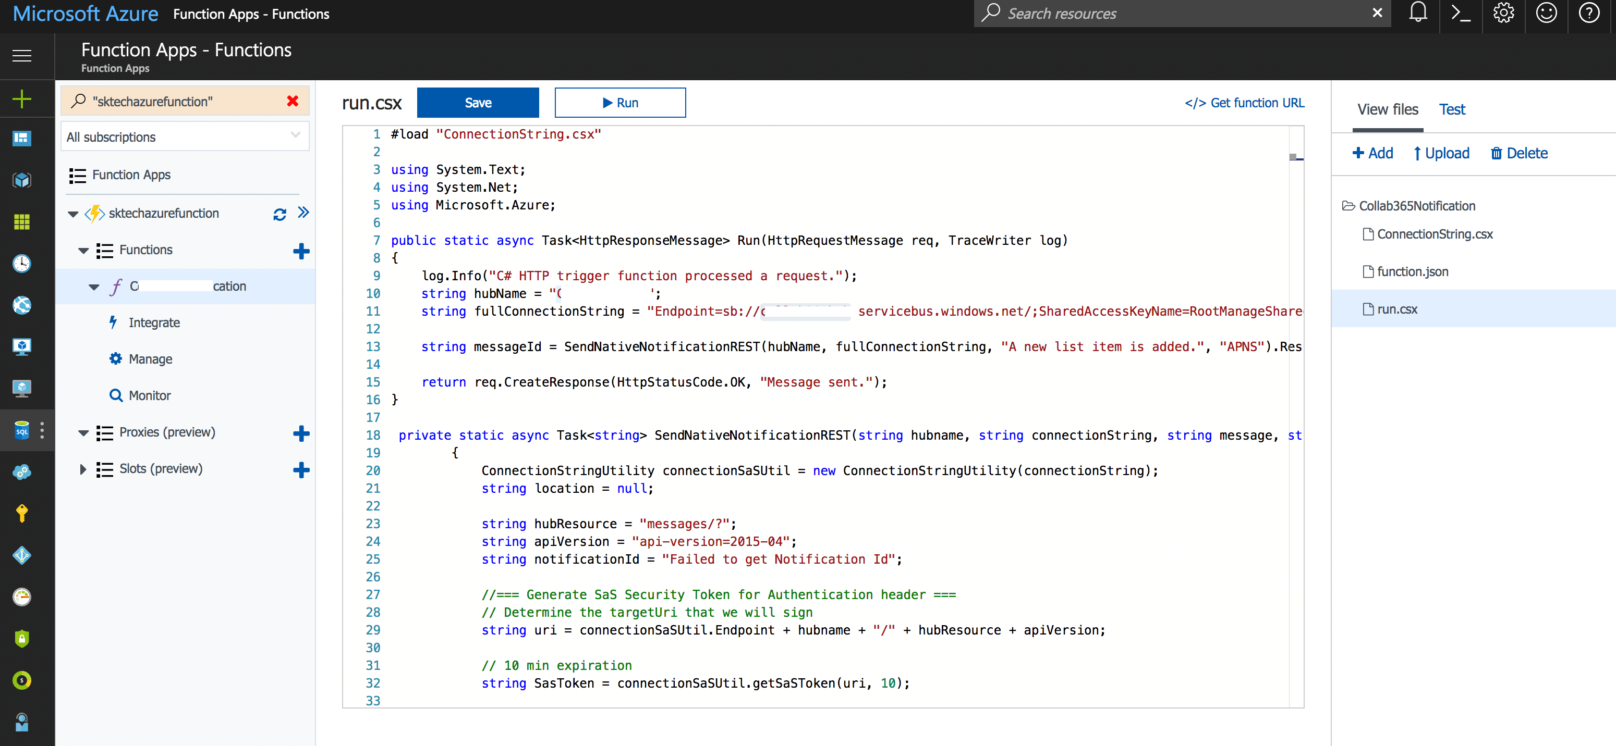Select run.csx in the files list
This screenshot has height=746, width=1616.
[x=1473, y=309]
